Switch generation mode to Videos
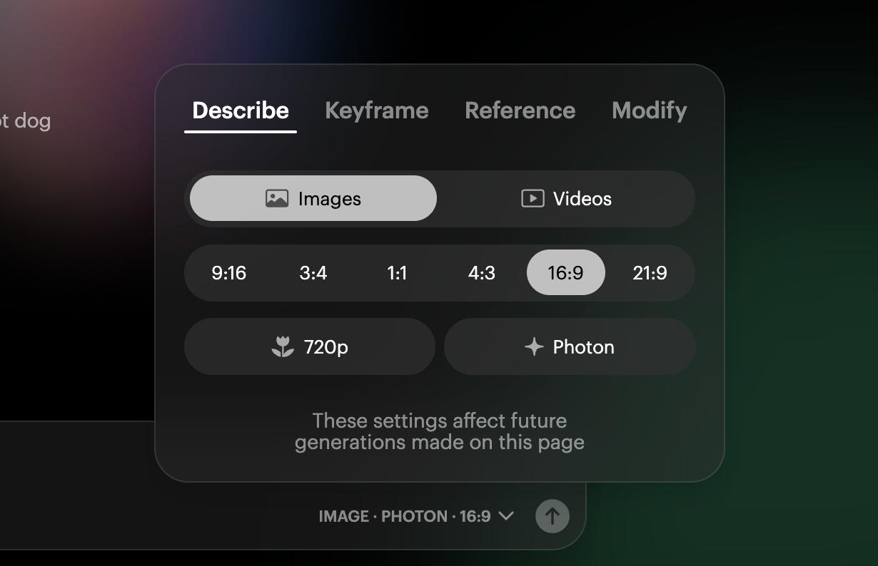 click(566, 198)
